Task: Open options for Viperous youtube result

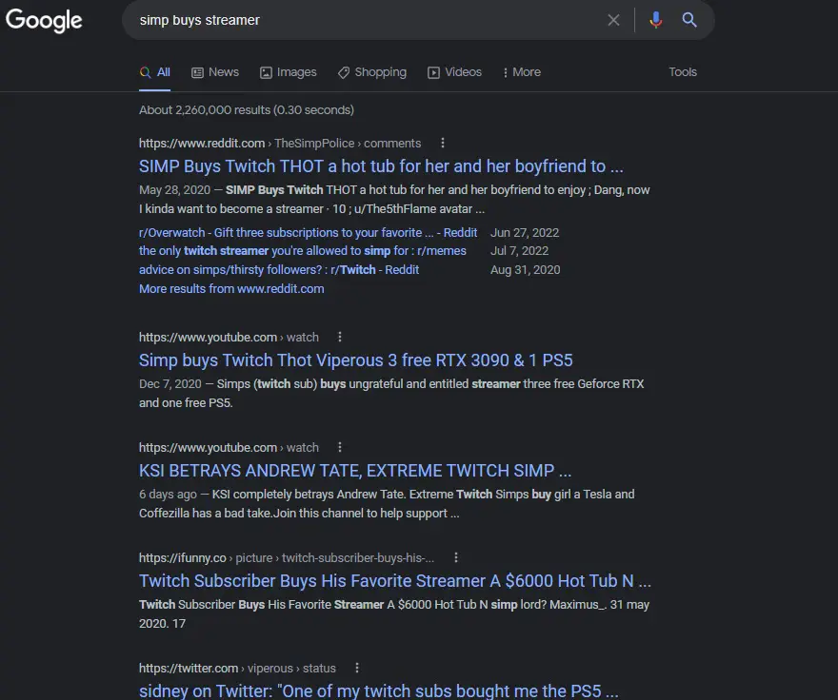Action: pos(340,337)
